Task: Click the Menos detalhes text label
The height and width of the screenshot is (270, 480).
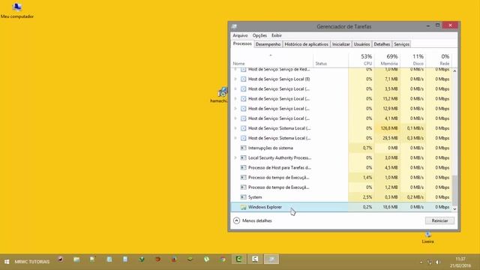Action: 257,220
